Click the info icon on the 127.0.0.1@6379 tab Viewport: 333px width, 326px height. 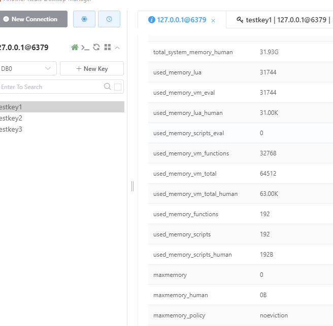click(x=152, y=20)
